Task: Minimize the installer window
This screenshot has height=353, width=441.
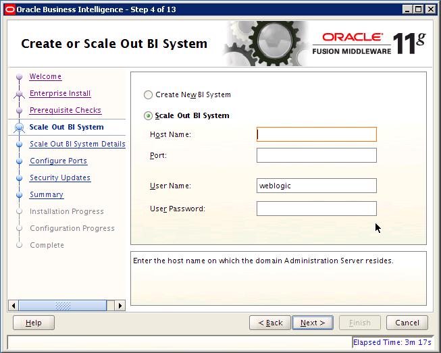Action: pyautogui.click(x=407, y=9)
